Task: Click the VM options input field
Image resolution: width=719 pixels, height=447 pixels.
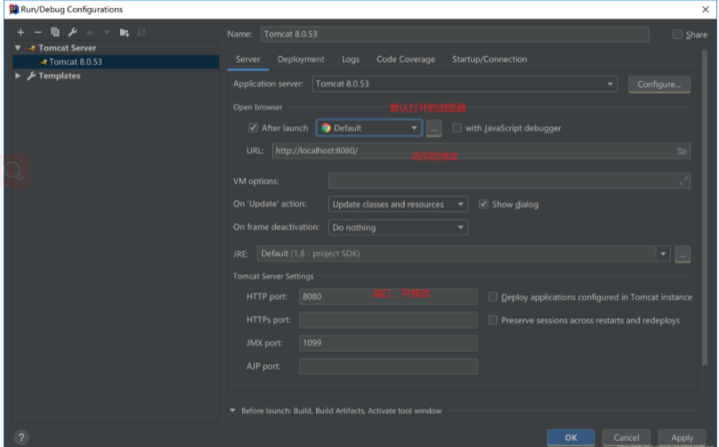Action: (x=509, y=181)
